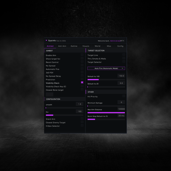Switch to the Config tab
The width and height of the screenshot is (171, 171).
(x=120, y=46)
